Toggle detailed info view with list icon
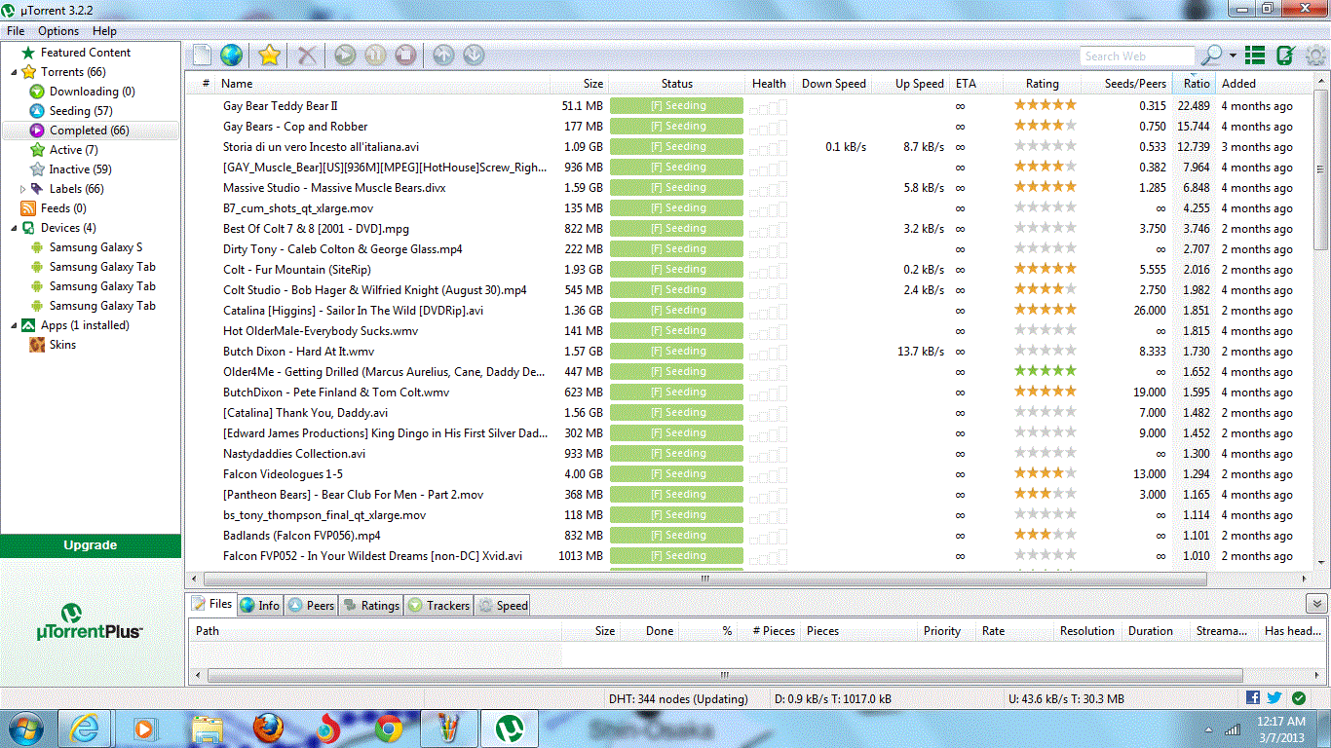Image resolution: width=1331 pixels, height=748 pixels. [1255, 56]
